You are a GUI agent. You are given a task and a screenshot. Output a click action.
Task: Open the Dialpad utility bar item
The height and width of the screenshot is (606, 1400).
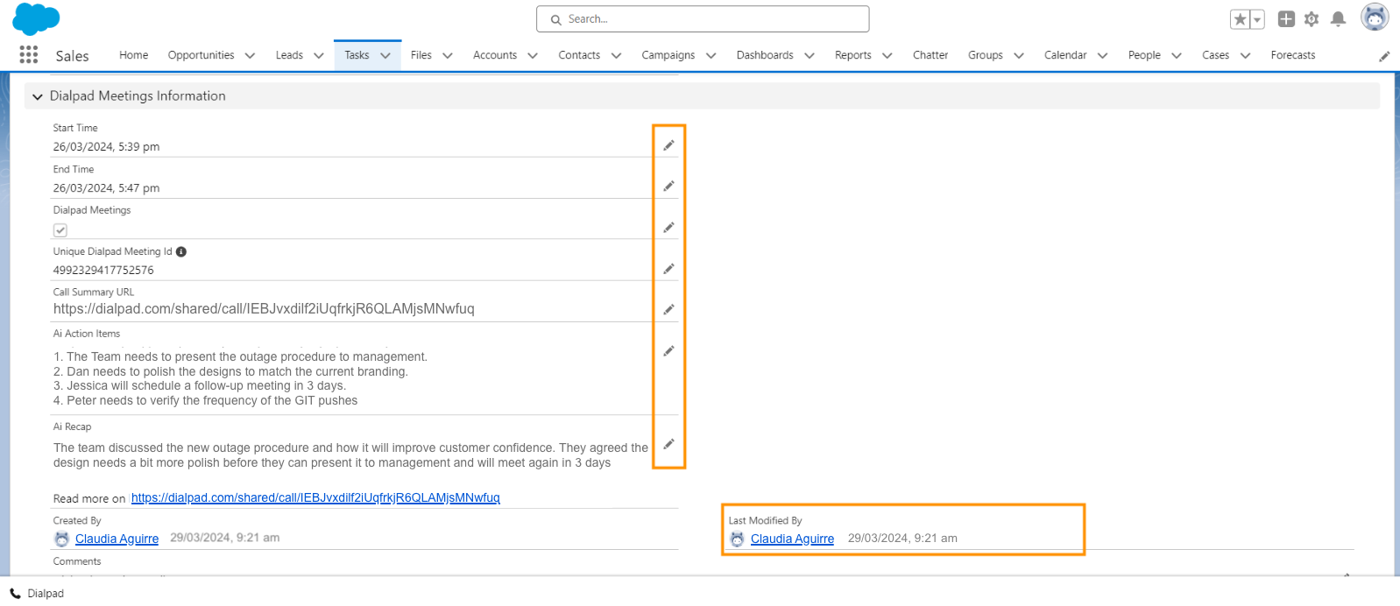pyautogui.click(x=37, y=593)
